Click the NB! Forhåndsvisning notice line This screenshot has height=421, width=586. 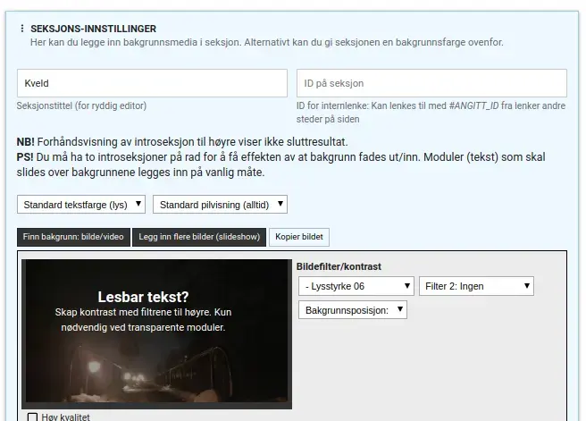tap(182, 142)
